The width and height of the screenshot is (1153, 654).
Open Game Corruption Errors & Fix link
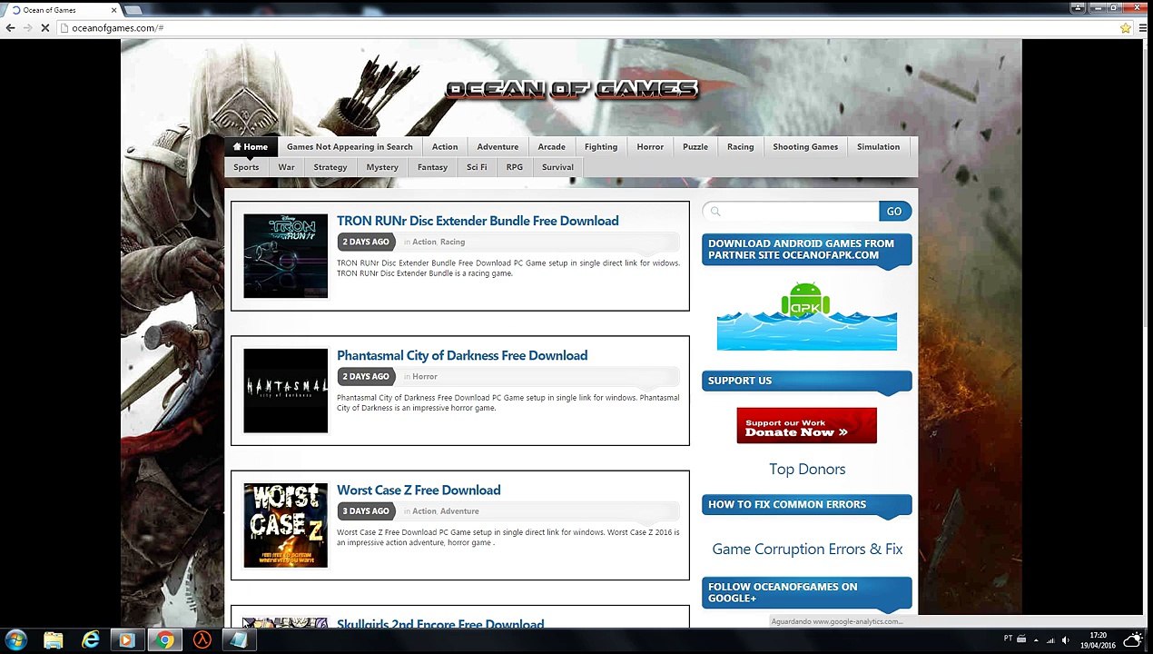(x=807, y=549)
